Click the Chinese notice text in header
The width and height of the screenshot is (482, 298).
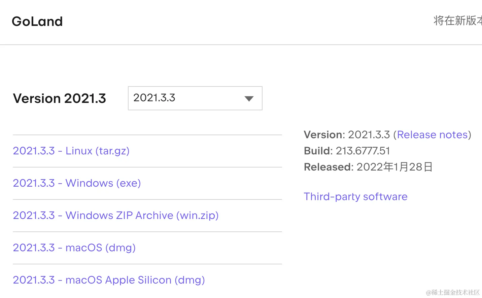pyautogui.click(x=457, y=21)
